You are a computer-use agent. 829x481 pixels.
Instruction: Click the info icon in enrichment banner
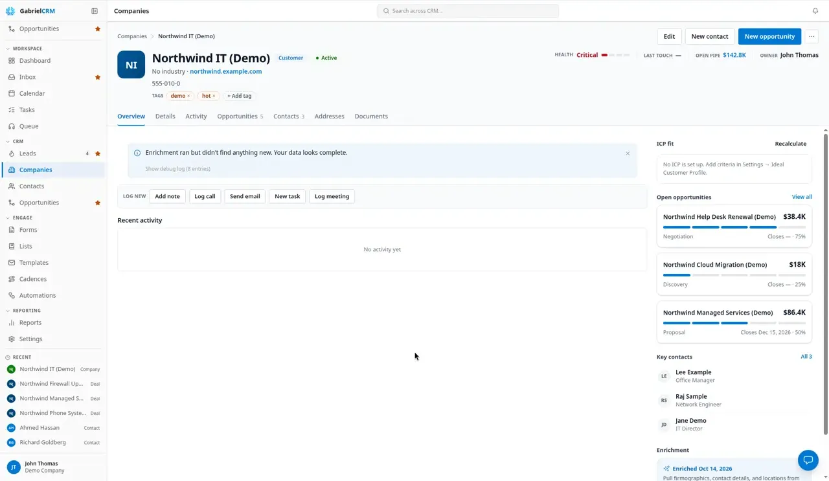(x=137, y=153)
